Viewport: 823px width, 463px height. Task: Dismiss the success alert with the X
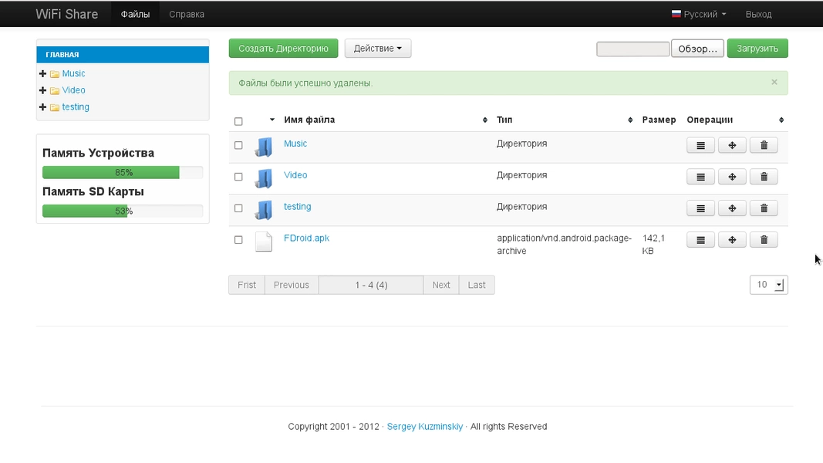[774, 82]
